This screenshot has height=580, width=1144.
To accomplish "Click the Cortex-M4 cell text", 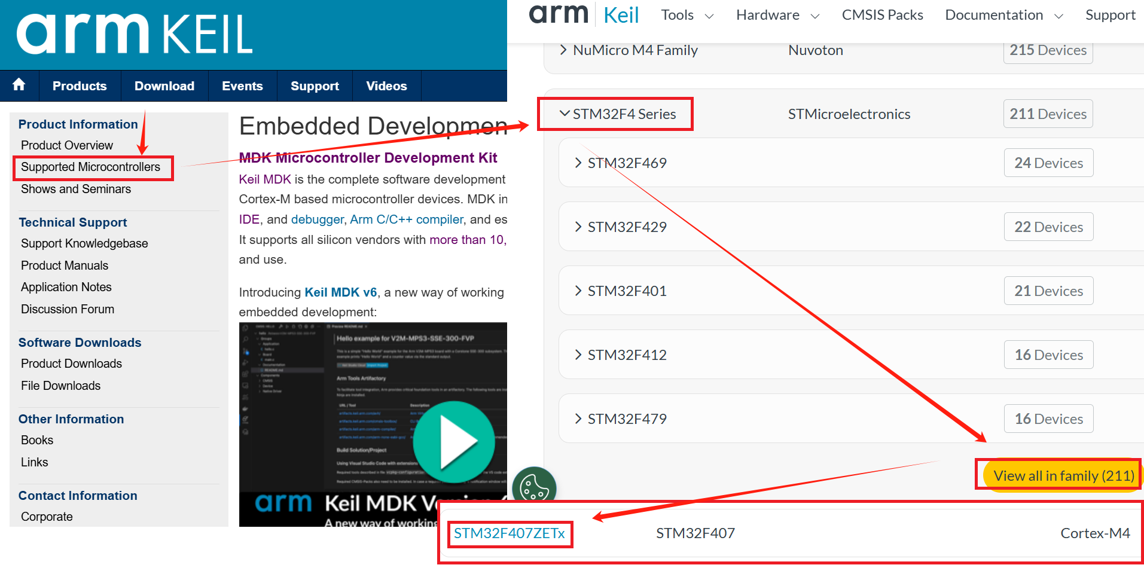I will [x=1095, y=533].
